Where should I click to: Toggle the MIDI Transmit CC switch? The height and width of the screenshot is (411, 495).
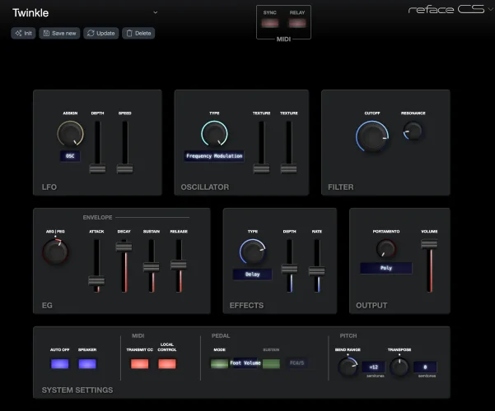pos(139,364)
